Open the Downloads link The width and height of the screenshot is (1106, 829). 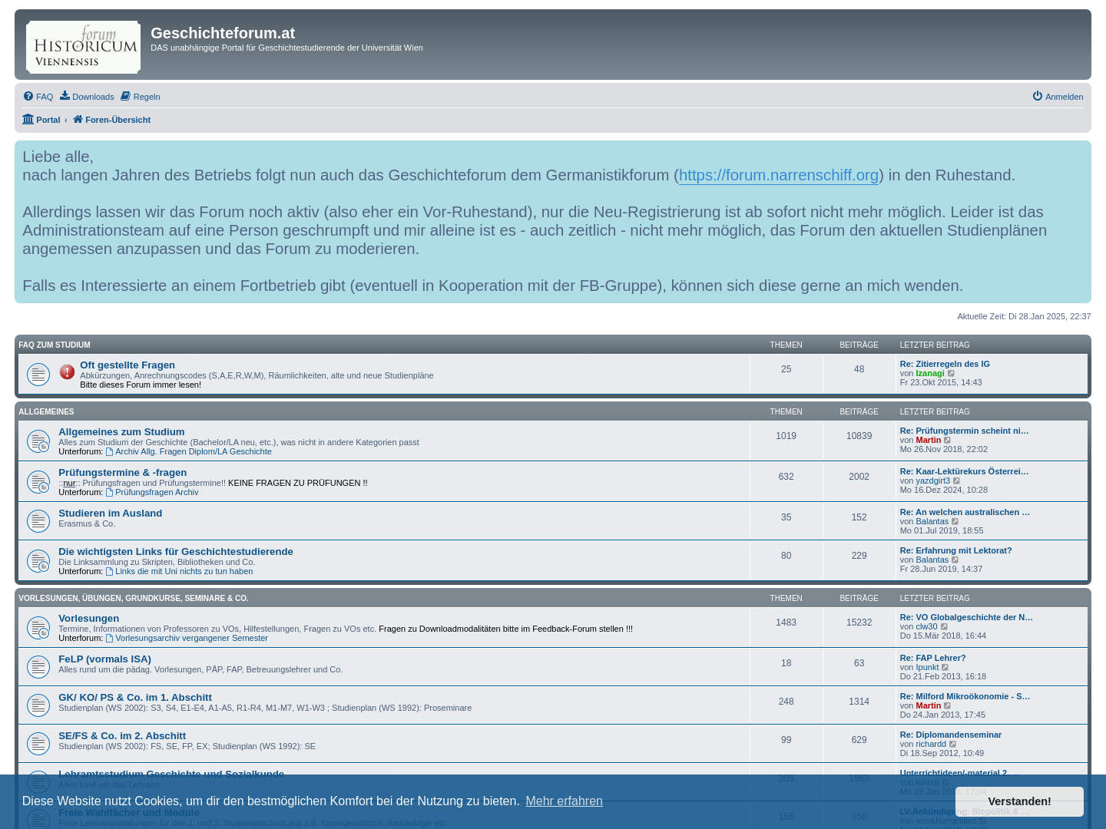(87, 97)
